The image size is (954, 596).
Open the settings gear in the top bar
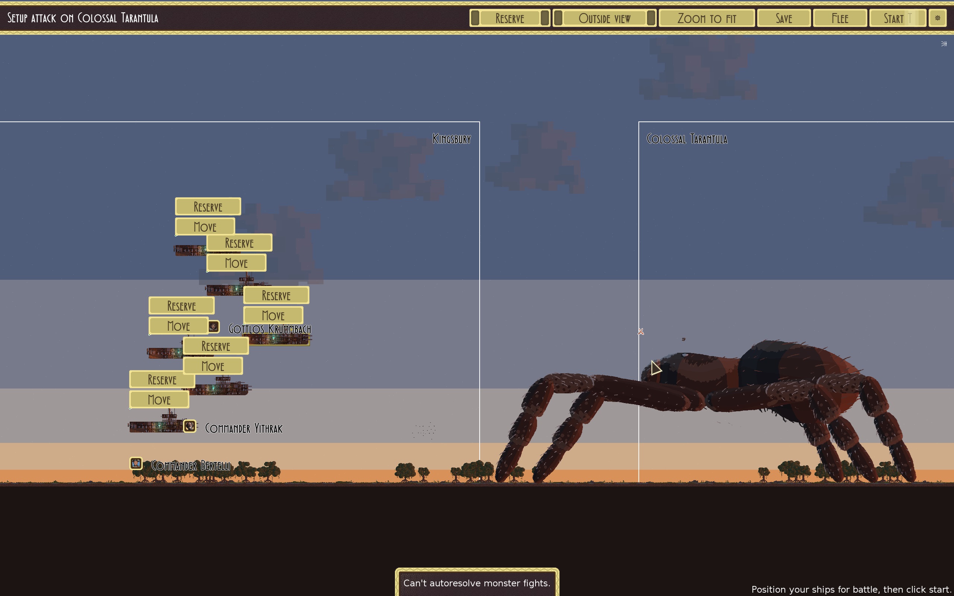click(x=938, y=18)
